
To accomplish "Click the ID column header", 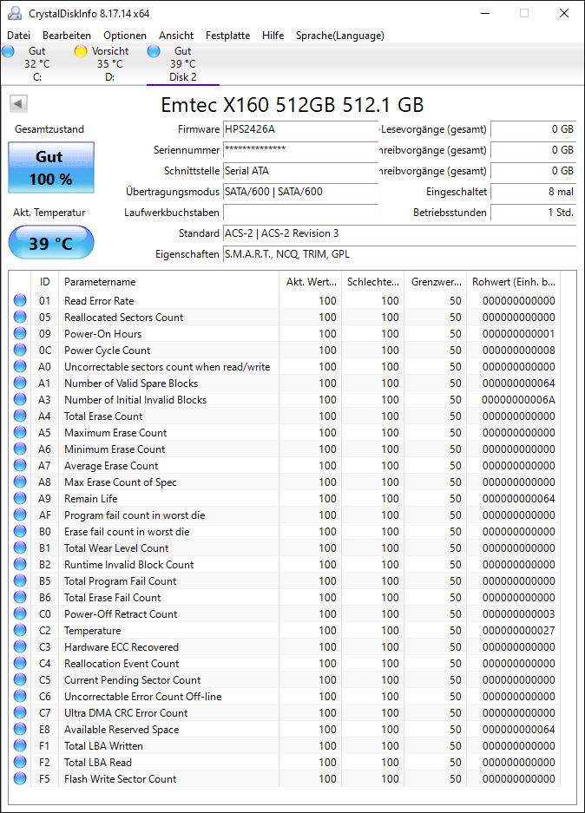I will tap(44, 281).
